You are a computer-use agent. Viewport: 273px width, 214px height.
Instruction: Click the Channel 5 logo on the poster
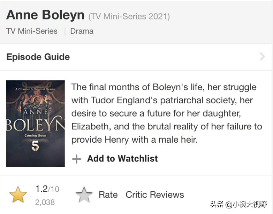point(35,145)
